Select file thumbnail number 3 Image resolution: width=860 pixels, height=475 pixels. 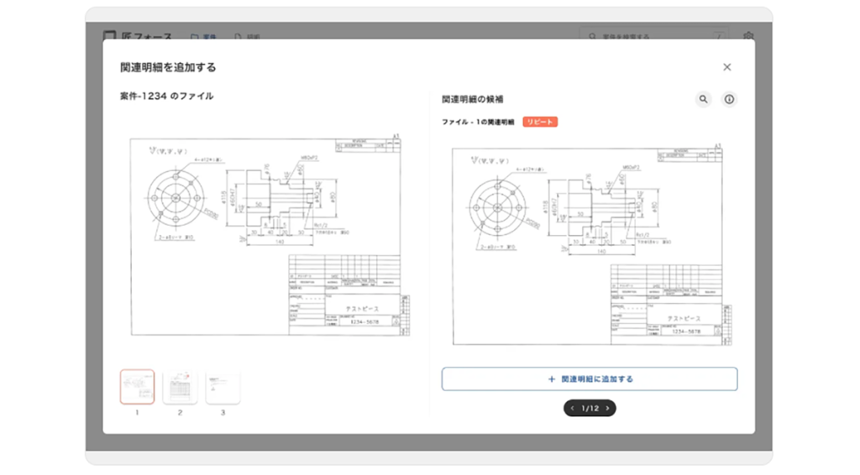click(x=223, y=387)
